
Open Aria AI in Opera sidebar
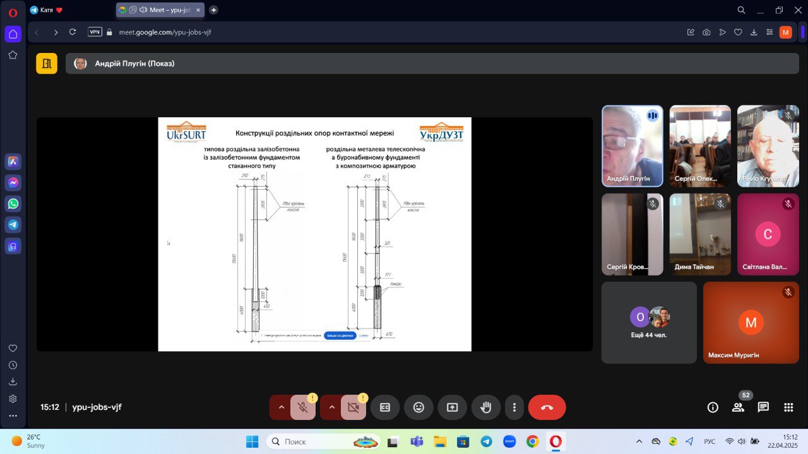[x=13, y=161]
